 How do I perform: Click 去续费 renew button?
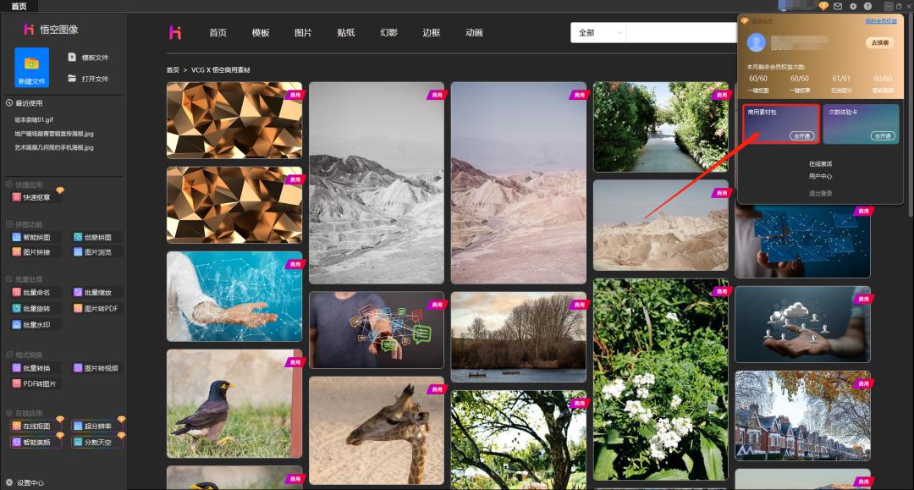pos(879,42)
